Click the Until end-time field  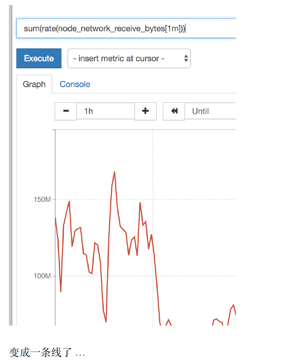210,111
